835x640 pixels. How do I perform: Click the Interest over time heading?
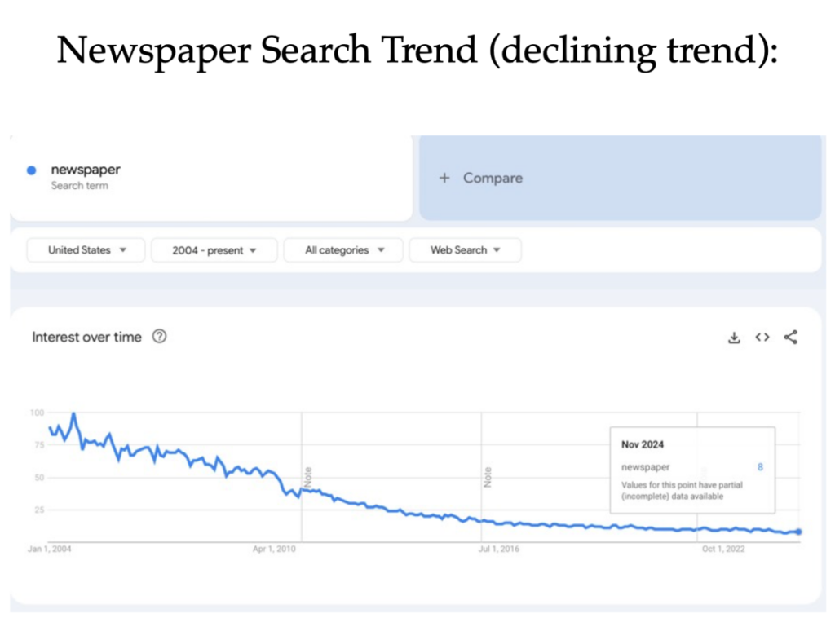pyautogui.click(x=86, y=337)
